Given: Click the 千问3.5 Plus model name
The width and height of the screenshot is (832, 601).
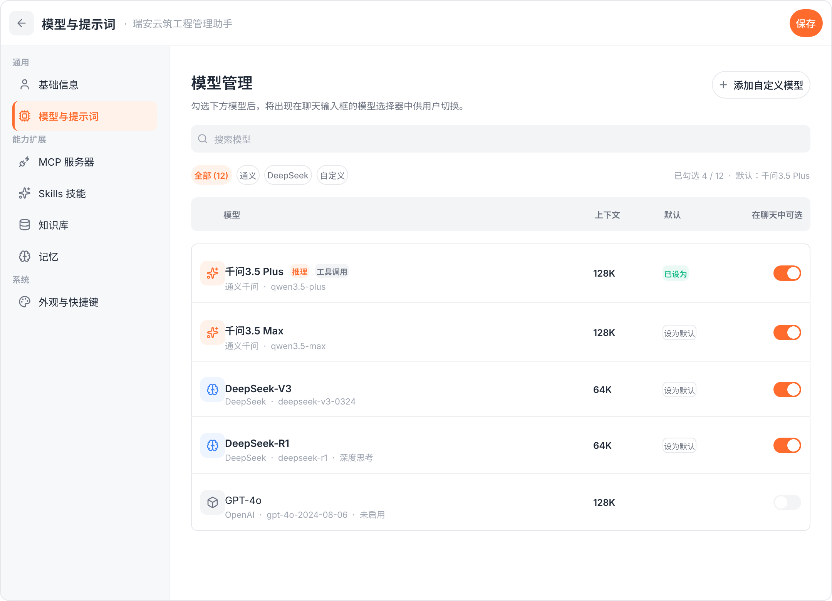Looking at the screenshot, I should [254, 272].
